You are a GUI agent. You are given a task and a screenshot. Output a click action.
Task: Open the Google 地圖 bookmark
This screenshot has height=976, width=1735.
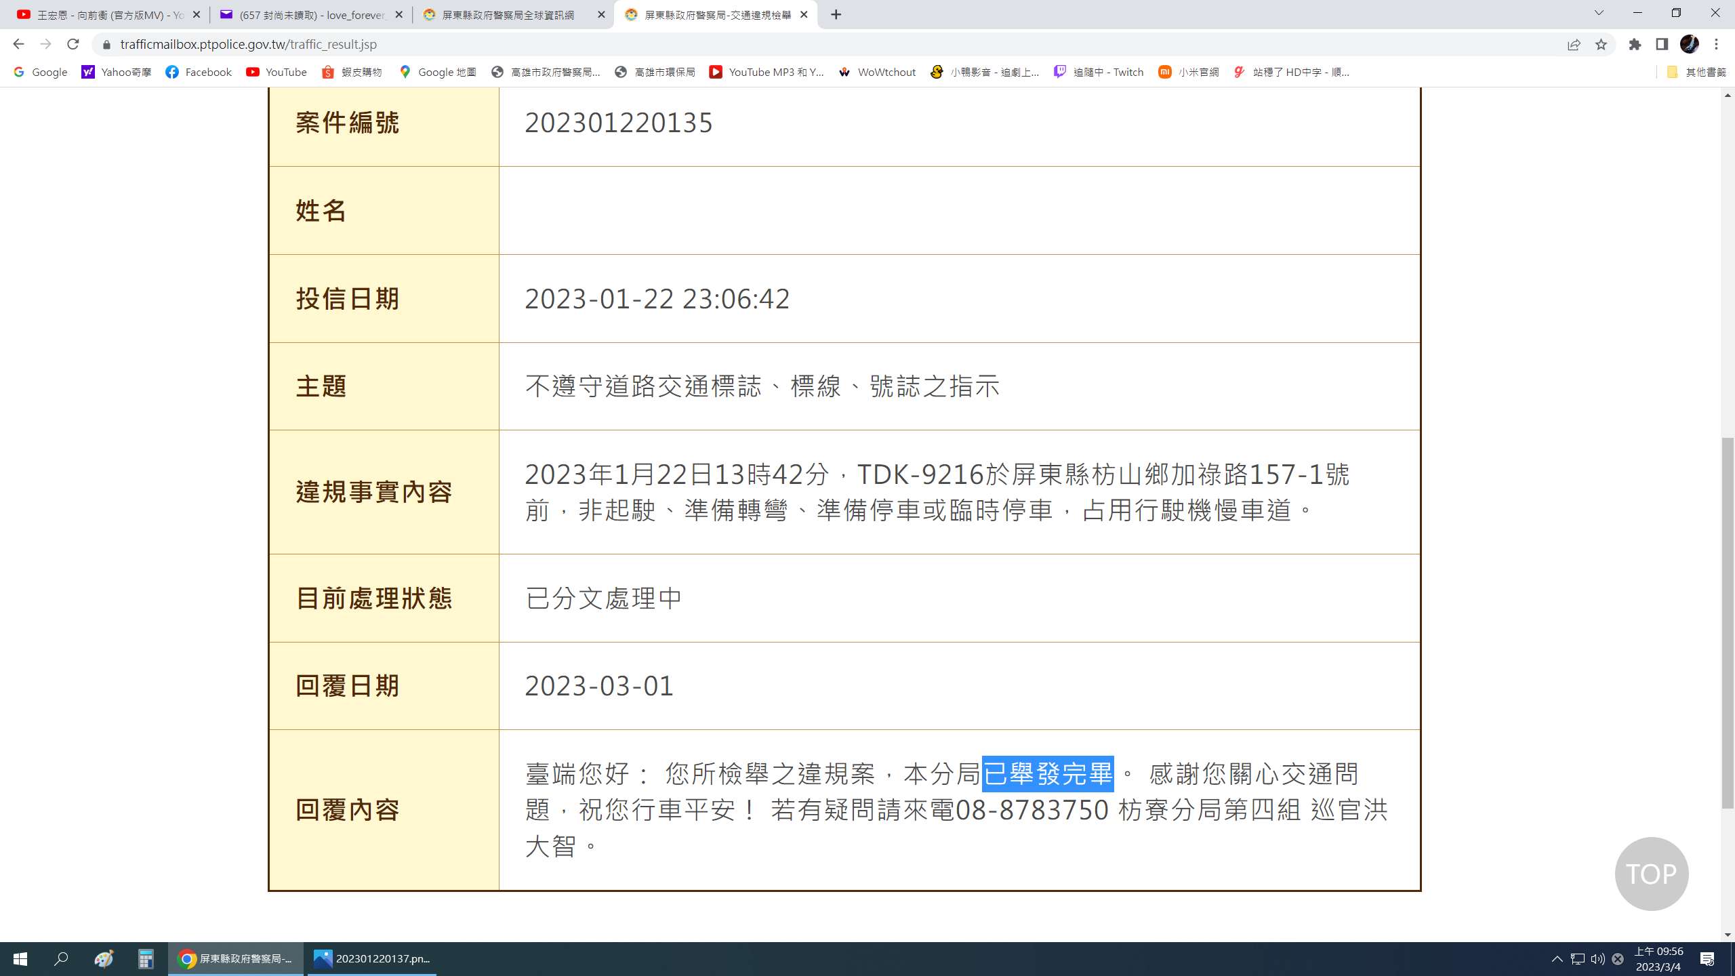click(x=438, y=72)
